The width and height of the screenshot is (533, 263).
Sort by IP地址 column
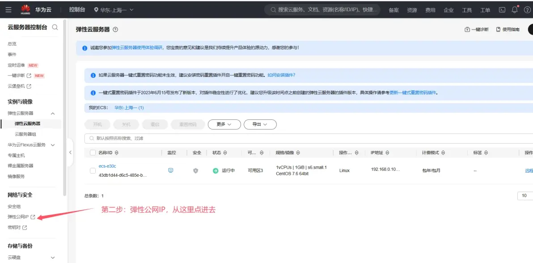click(x=388, y=153)
